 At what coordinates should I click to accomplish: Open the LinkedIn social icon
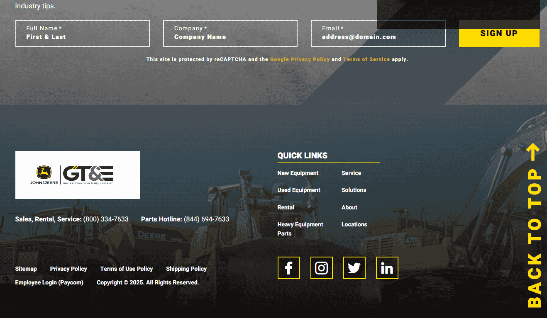pos(387,268)
